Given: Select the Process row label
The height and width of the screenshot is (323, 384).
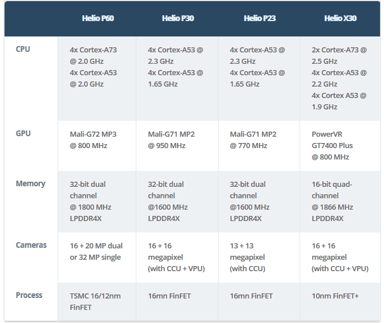Looking at the screenshot, I should 29,295.
